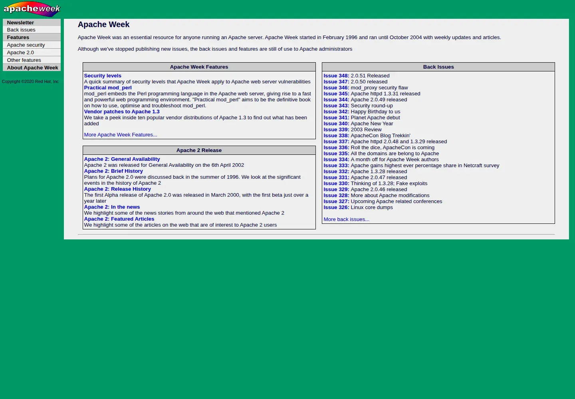Image resolution: width=575 pixels, height=399 pixels.
Task: Open Issue 330 link
Action: (336, 184)
